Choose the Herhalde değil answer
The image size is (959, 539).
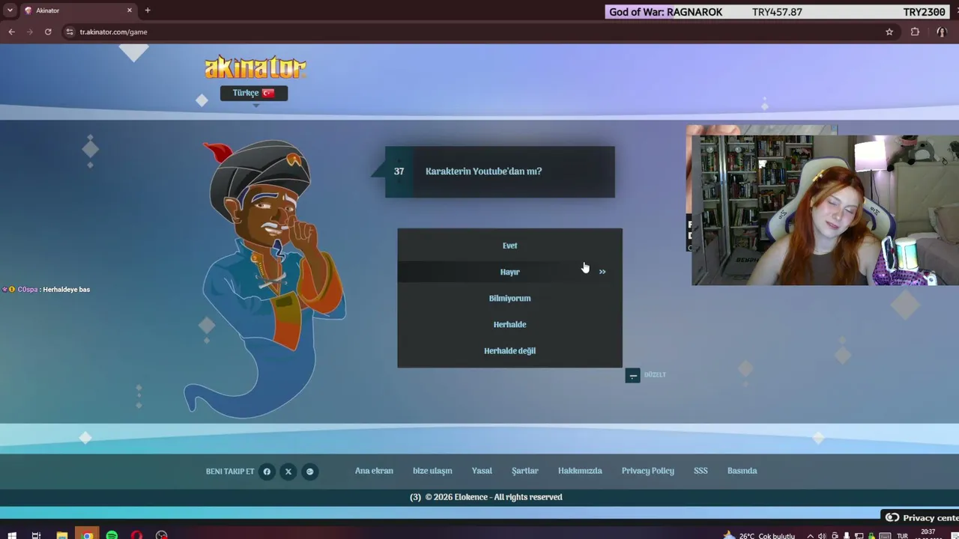click(x=509, y=350)
